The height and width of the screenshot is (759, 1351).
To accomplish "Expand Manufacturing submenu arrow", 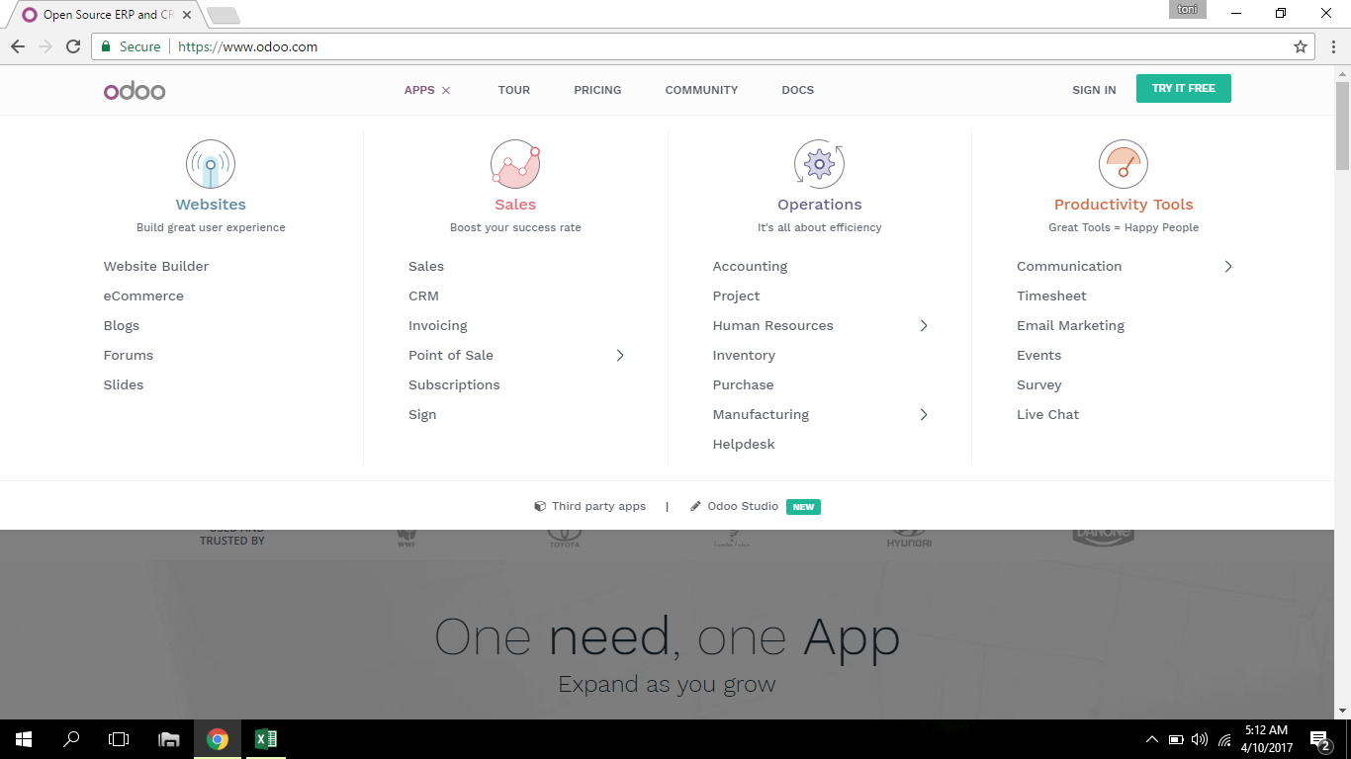I will tap(924, 414).
